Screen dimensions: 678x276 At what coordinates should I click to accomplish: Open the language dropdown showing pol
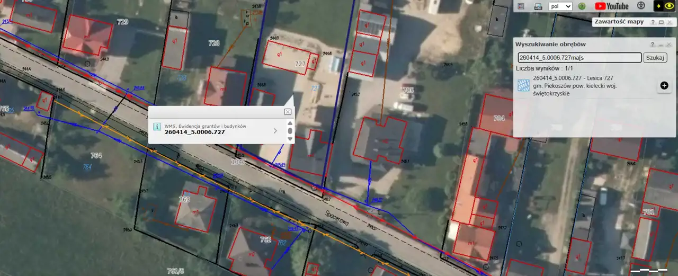(561, 6)
